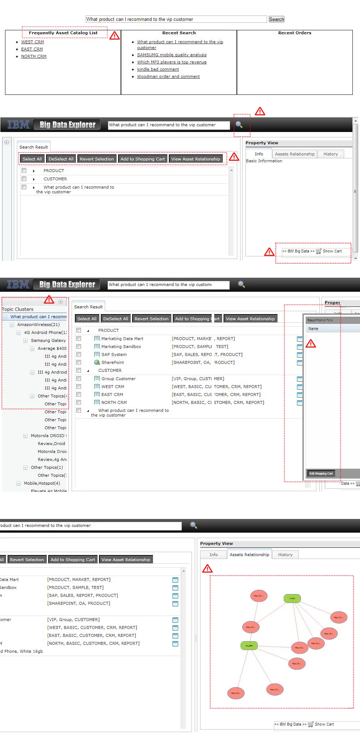Click green col_test node in relationship graph
Screen dimensions: 360x753
(249, 646)
